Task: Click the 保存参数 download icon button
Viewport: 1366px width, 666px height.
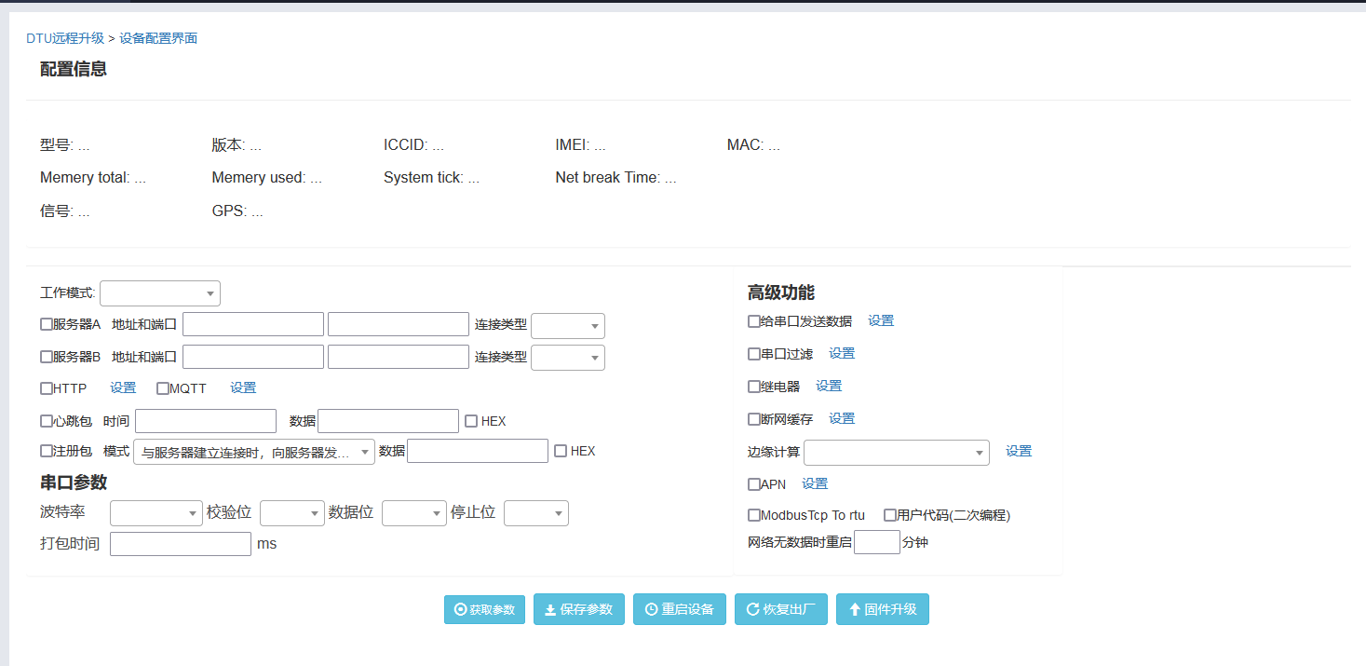Action: (550, 610)
